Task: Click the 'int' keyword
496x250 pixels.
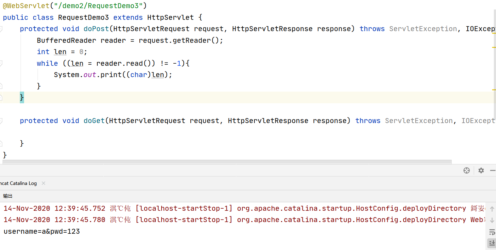Action: [x=43, y=52]
